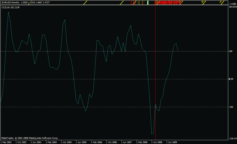
Task: Click the 1 Feb 2008 date label
Action: click(x=141, y=142)
